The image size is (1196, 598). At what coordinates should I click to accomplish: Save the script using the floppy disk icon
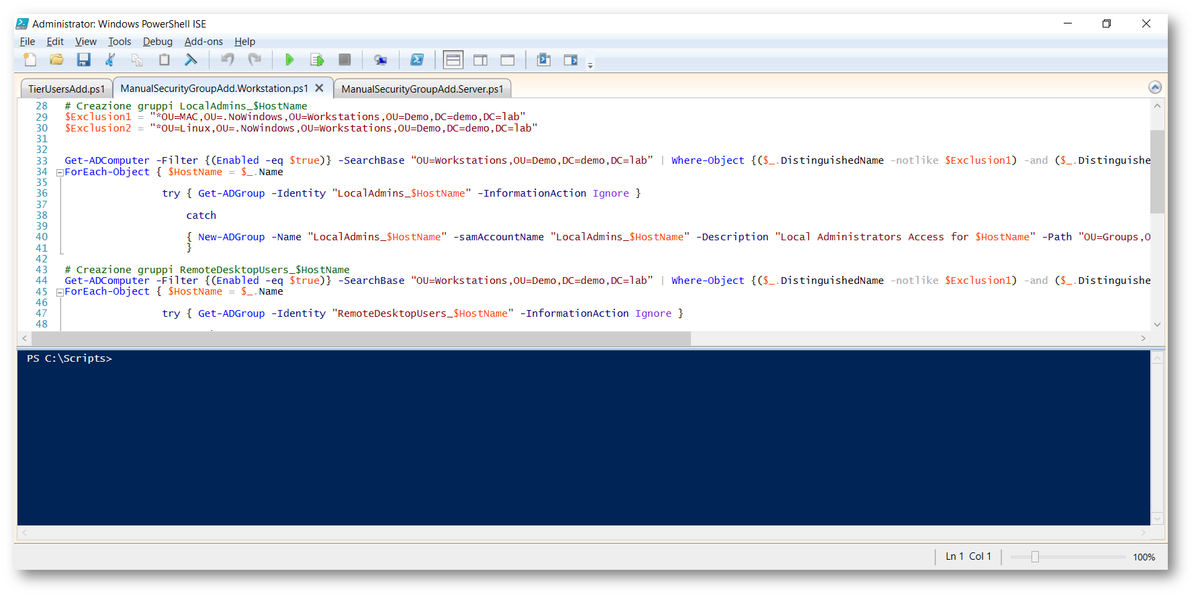(83, 60)
